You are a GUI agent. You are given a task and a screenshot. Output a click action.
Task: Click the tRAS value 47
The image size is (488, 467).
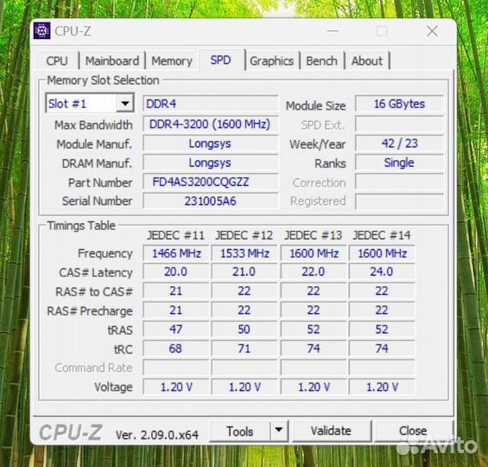pyautogui.click(x=176, y=329)
